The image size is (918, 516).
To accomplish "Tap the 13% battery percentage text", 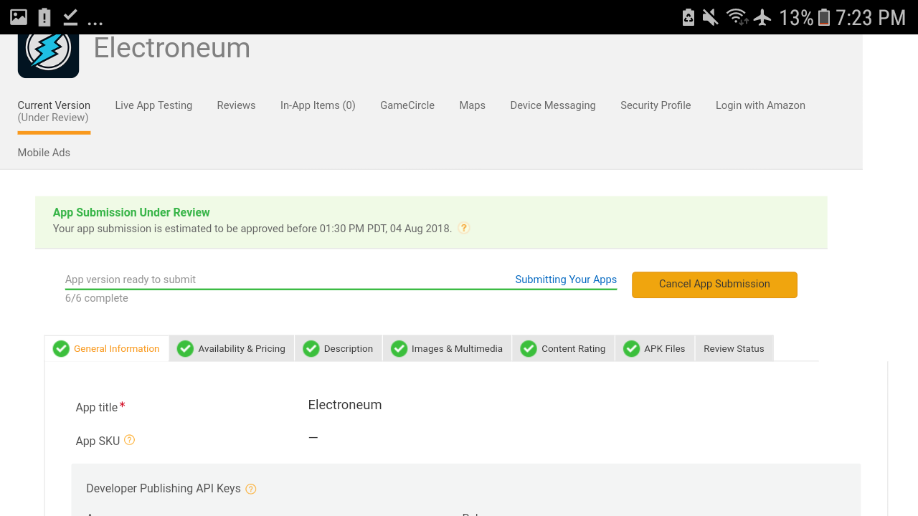I will pos(796,17).
